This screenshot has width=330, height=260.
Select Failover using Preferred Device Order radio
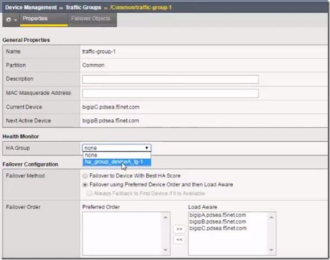click(x=85, y=185)
